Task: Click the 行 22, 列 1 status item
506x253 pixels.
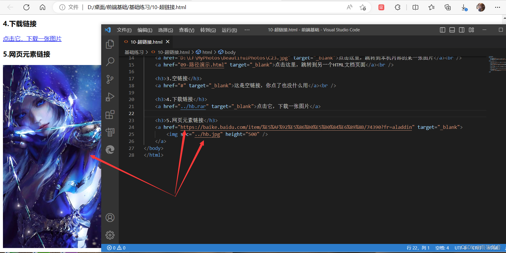Action: [418, 248]
